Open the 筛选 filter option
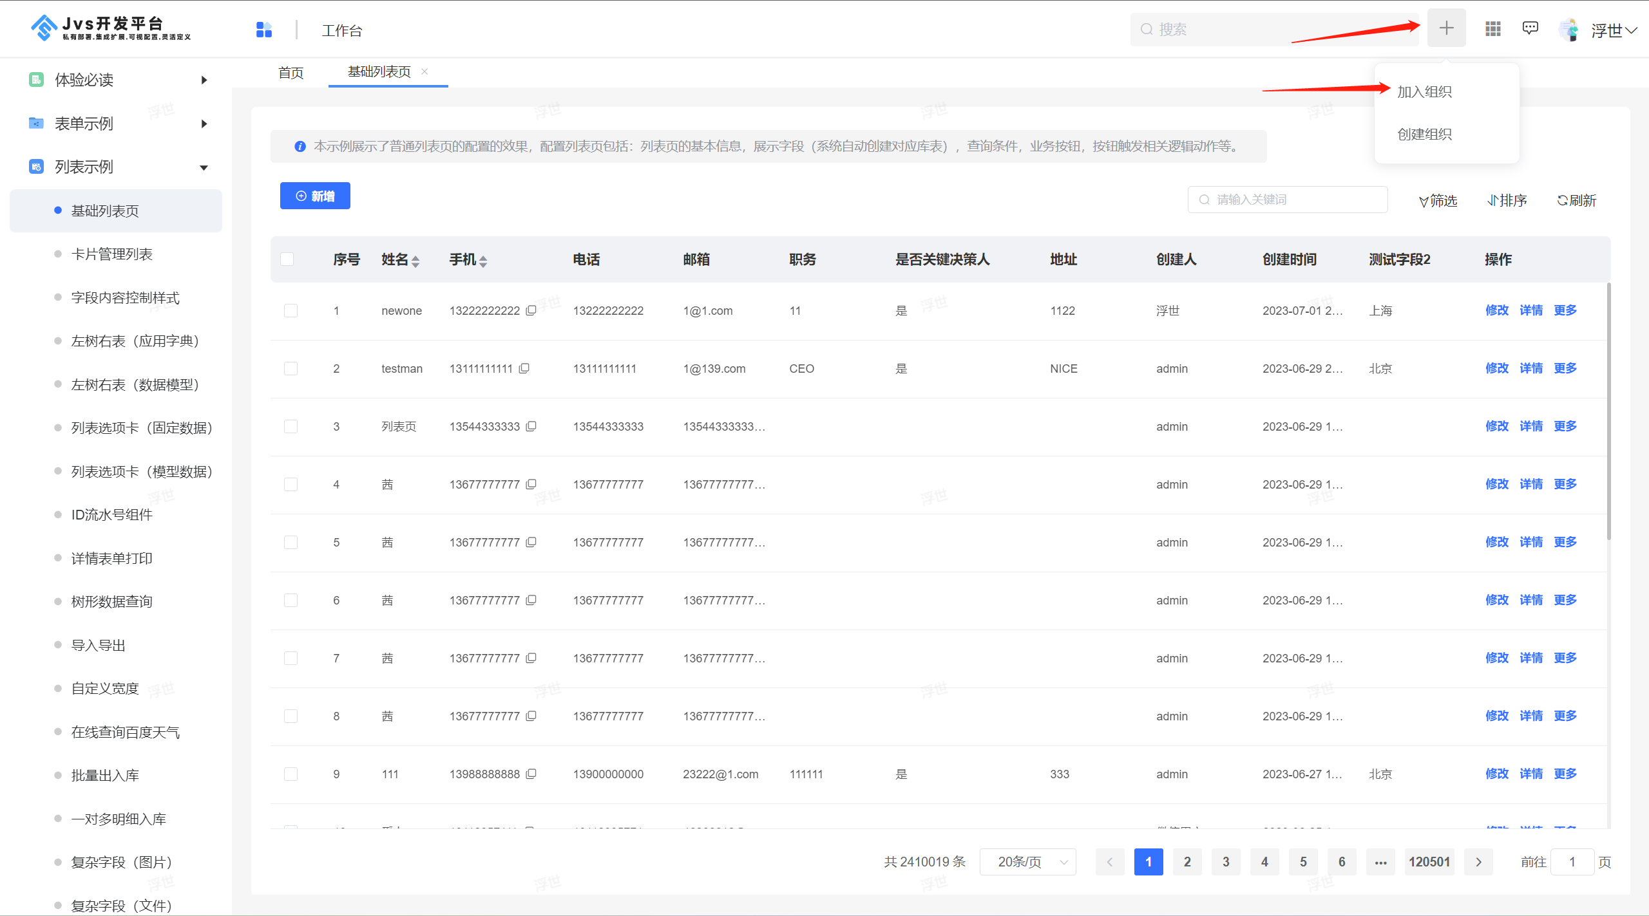The width and height of the screenshot is (1649, 916). [1438, 200]
